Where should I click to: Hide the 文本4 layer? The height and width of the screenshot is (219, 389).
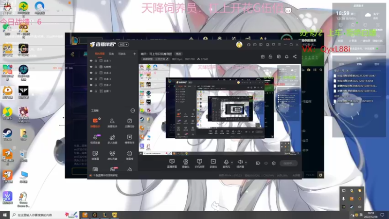pyautogui.click(x=91, y=73)
